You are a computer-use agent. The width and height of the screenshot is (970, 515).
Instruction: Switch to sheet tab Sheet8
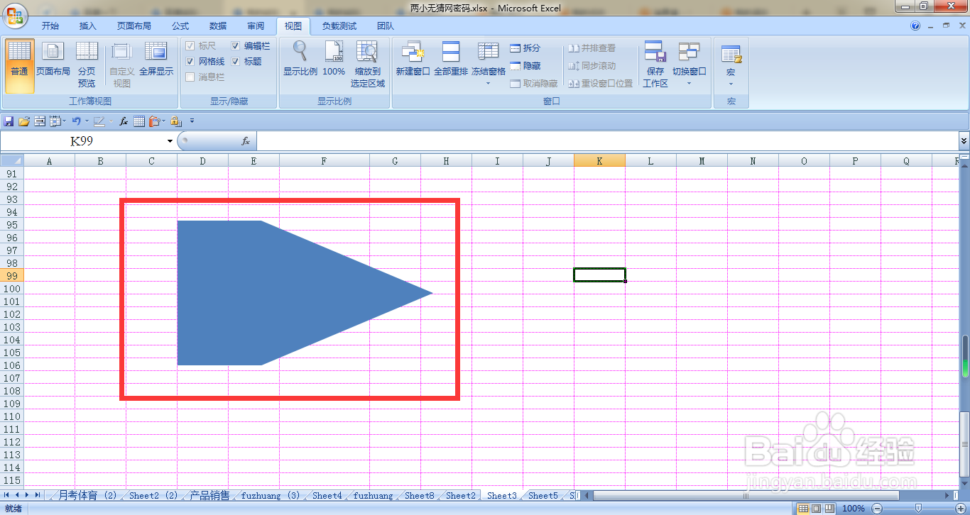pos(420,495)
